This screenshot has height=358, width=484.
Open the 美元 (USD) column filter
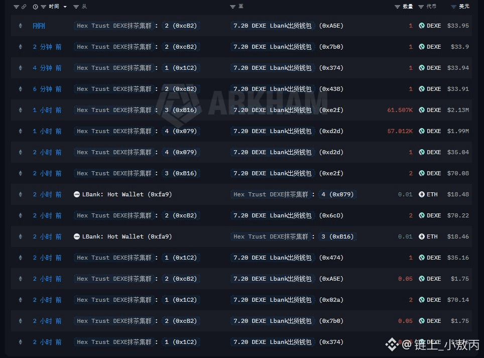click(453, 7)
